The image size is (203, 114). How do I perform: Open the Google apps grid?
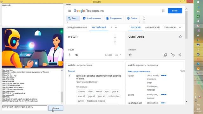click(163, 11)
